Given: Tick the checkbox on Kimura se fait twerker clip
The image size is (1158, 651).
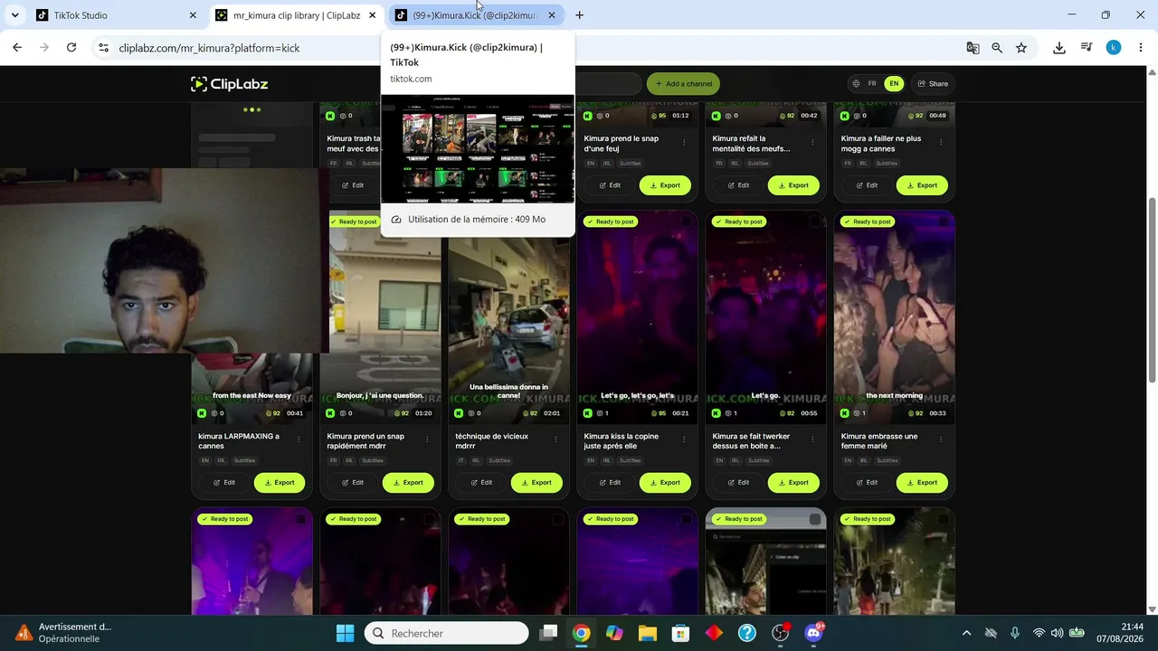Looking at the screenshot, I should 814,222.
